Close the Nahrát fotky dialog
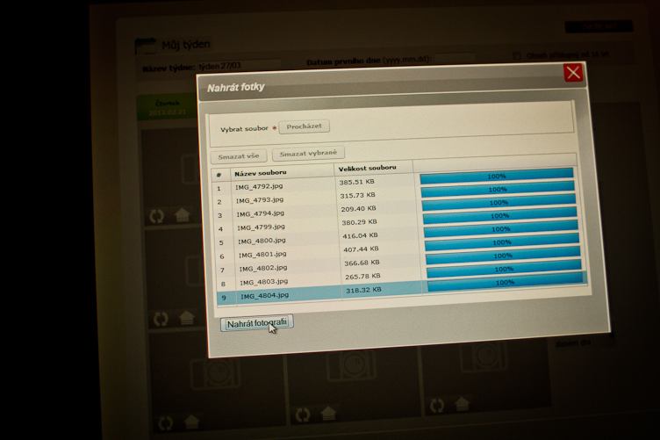The width and height of the screenshot is (660, 440). pos(574,73)
